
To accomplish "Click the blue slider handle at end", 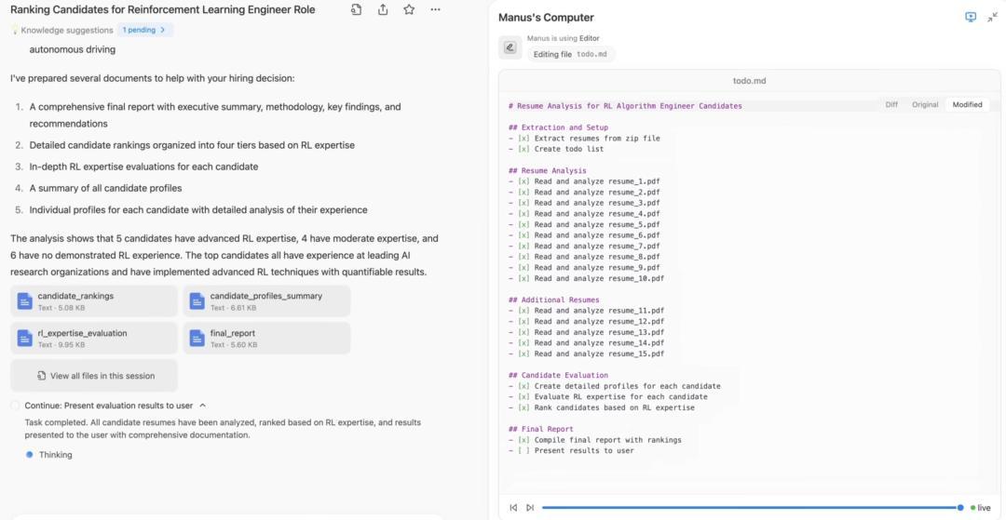I will [960, 507].
